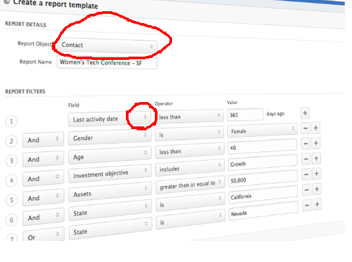Change the less than operator for Last activity date
This screenshot has height=262, width=352.
189,116
